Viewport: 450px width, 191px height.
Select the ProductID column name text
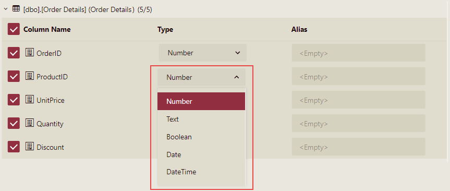52,77
